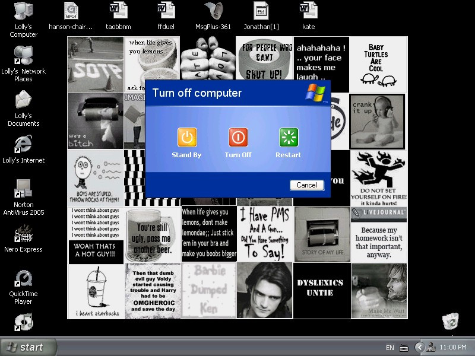The width and height of the screenshot is (475, 356).
Task: Click the Stand By power icon
Action: 187,137
